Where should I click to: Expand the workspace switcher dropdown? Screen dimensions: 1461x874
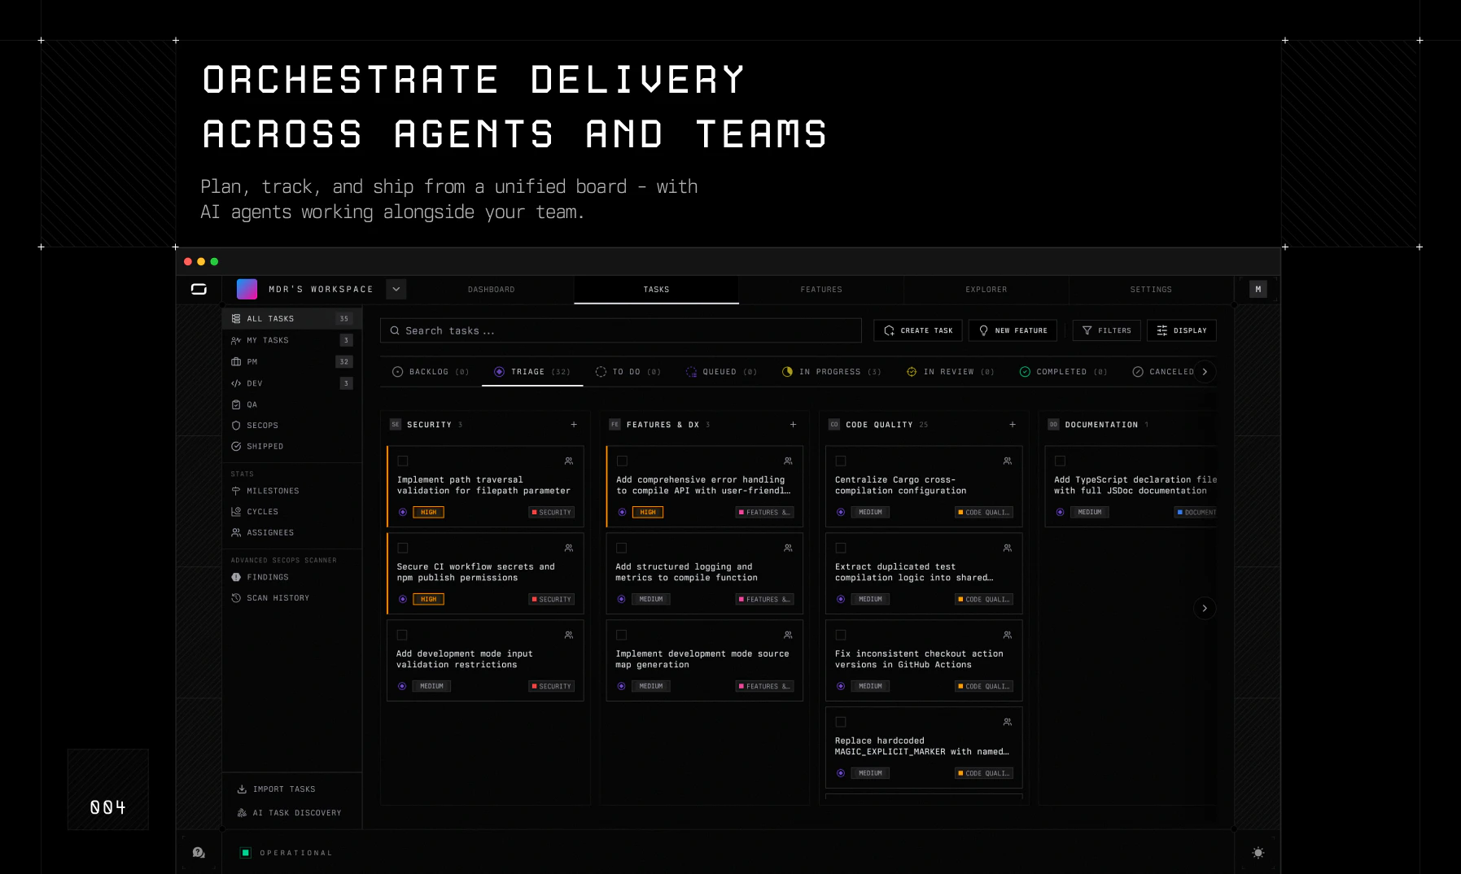click(x=396, y=289)
